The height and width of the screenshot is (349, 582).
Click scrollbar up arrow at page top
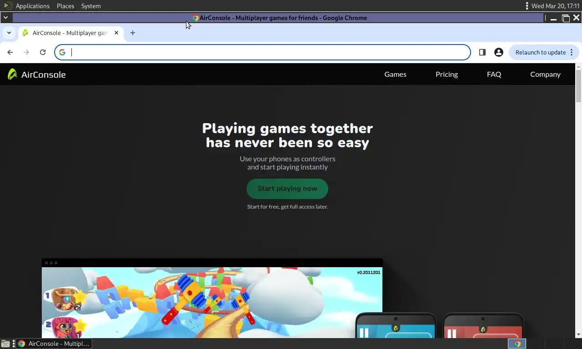pyautogui.click(x=578, y=67)
